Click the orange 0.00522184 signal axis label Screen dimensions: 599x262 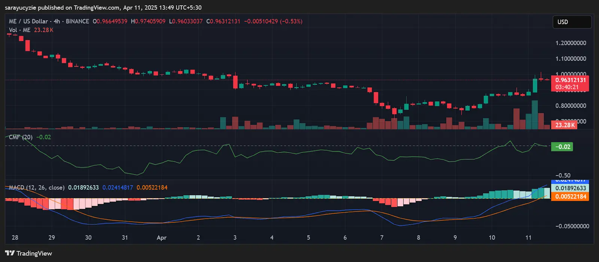570,197
